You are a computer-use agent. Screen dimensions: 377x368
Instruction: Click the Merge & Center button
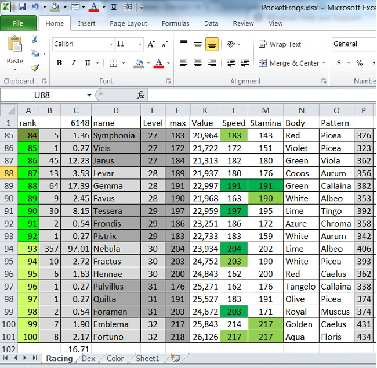tap(289, 63)
